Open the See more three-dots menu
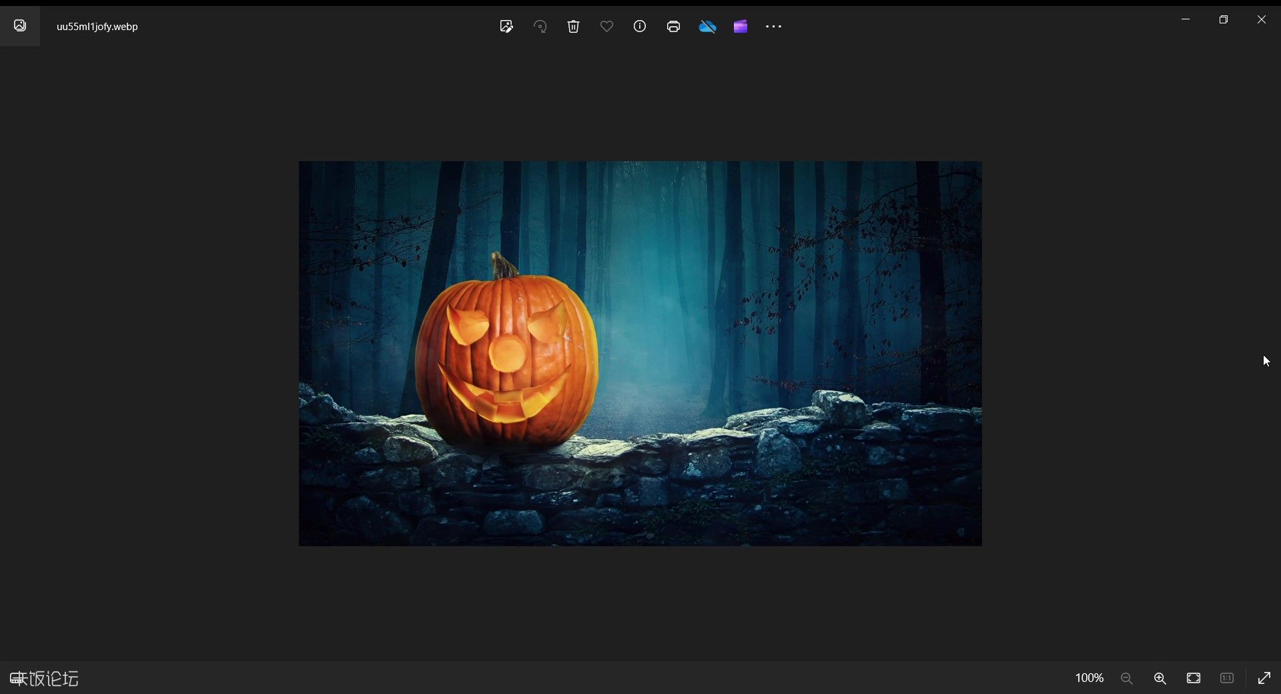 773,27
